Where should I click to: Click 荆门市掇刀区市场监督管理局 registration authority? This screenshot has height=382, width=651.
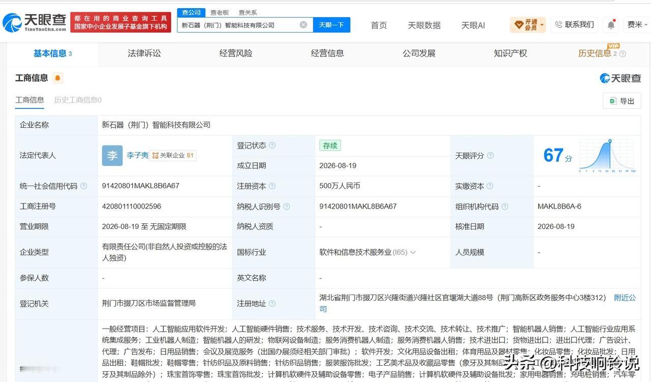pos(149,304)
